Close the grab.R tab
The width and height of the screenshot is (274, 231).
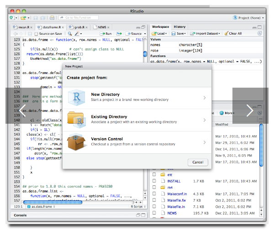coord(86,27)
